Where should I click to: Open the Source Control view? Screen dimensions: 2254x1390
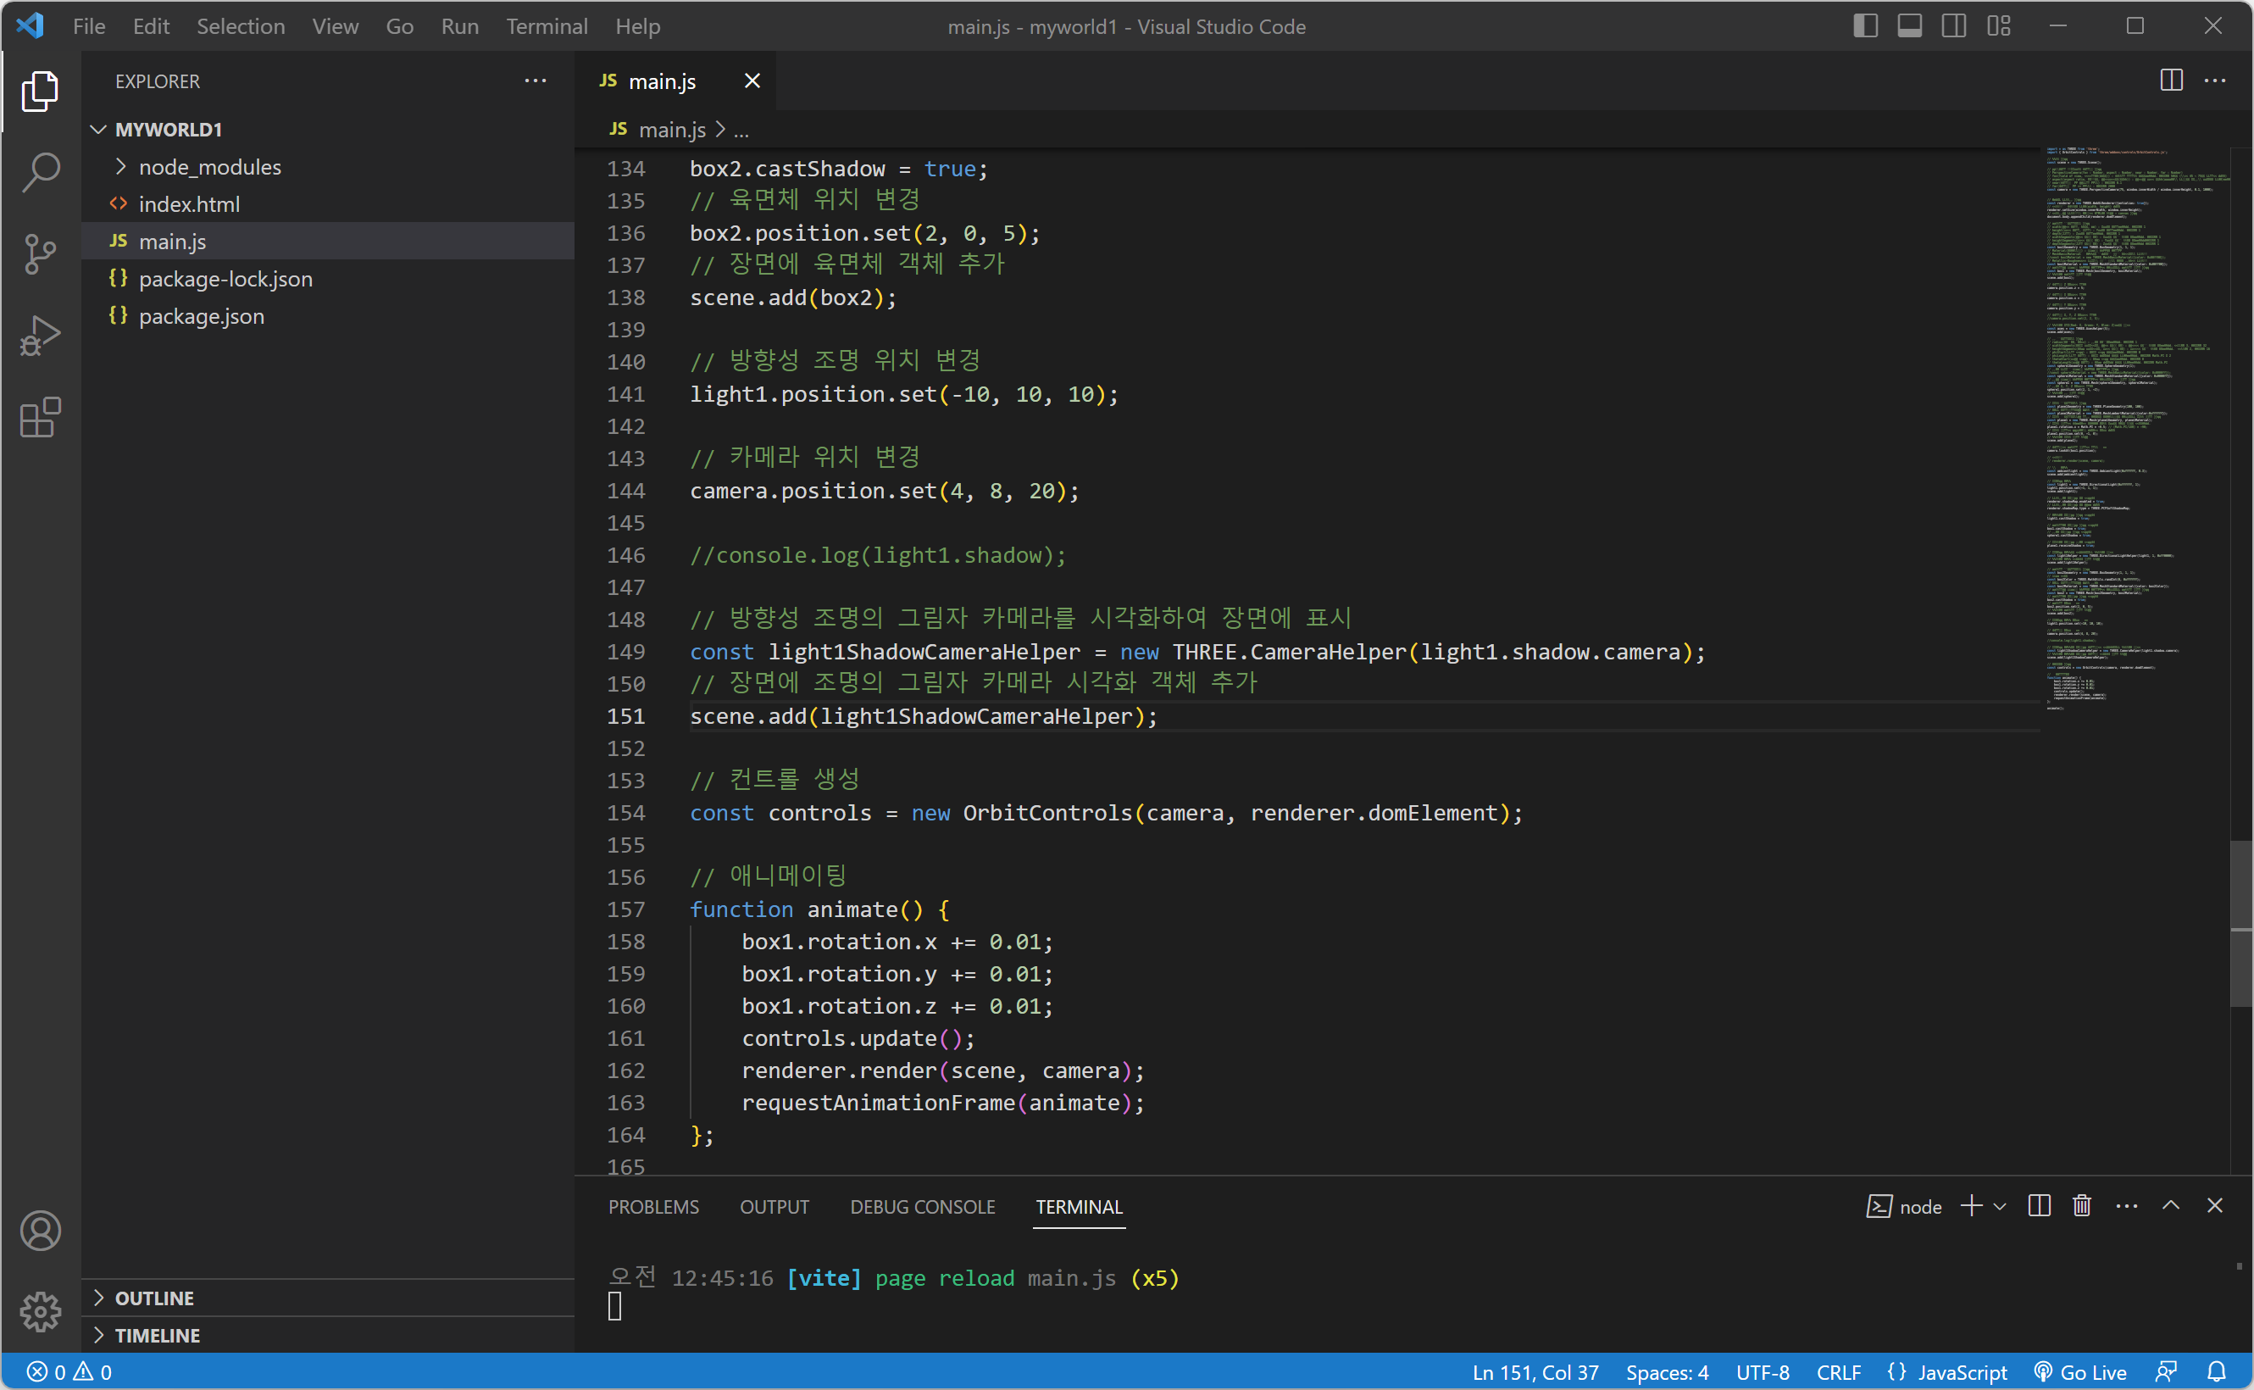point(41,253)
